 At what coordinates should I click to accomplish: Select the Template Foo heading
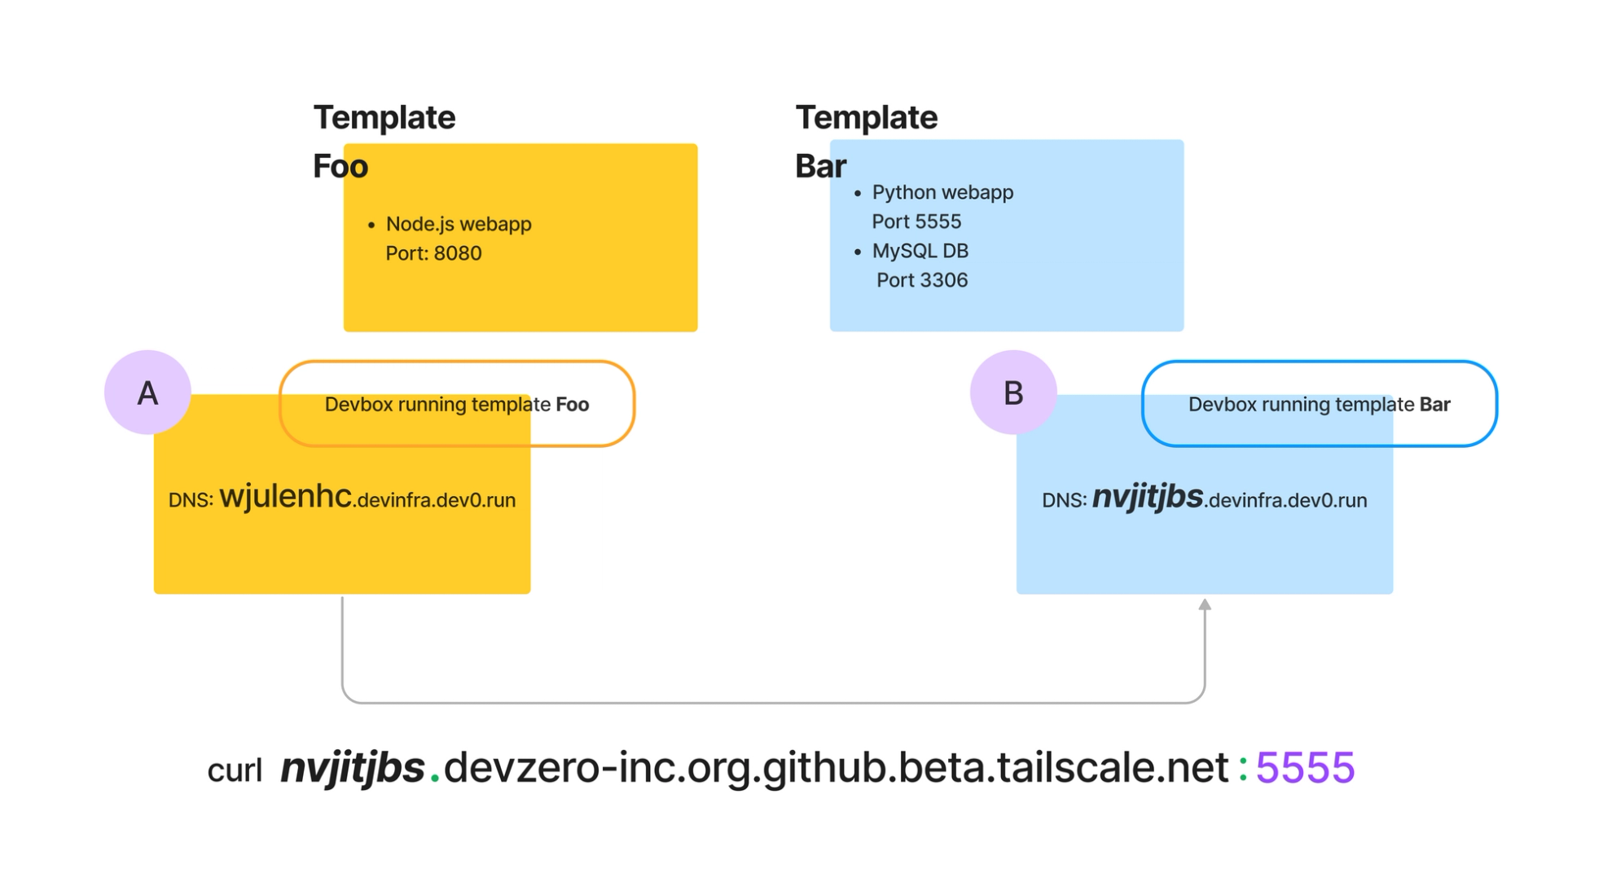(384, 119)
